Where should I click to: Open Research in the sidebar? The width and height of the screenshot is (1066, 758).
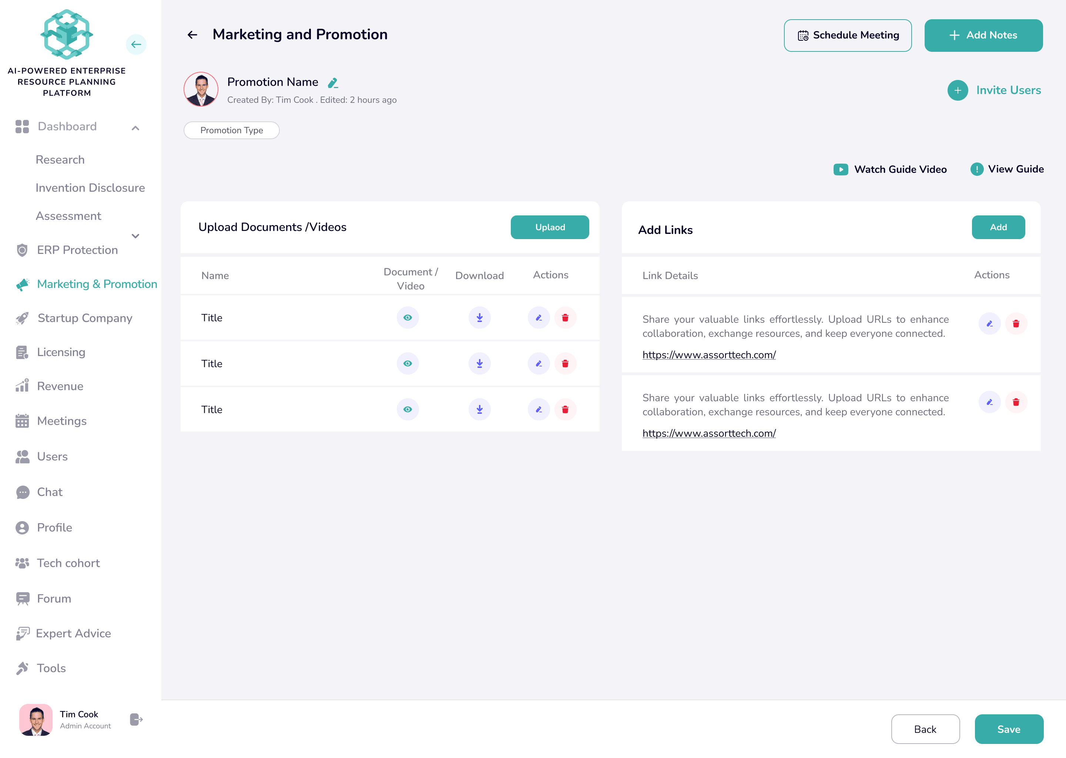click(60, 160)
